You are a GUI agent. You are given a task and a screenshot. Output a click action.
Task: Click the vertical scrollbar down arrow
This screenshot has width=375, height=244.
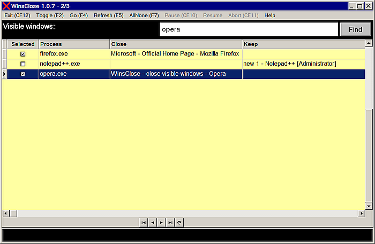tap(369, 205)
